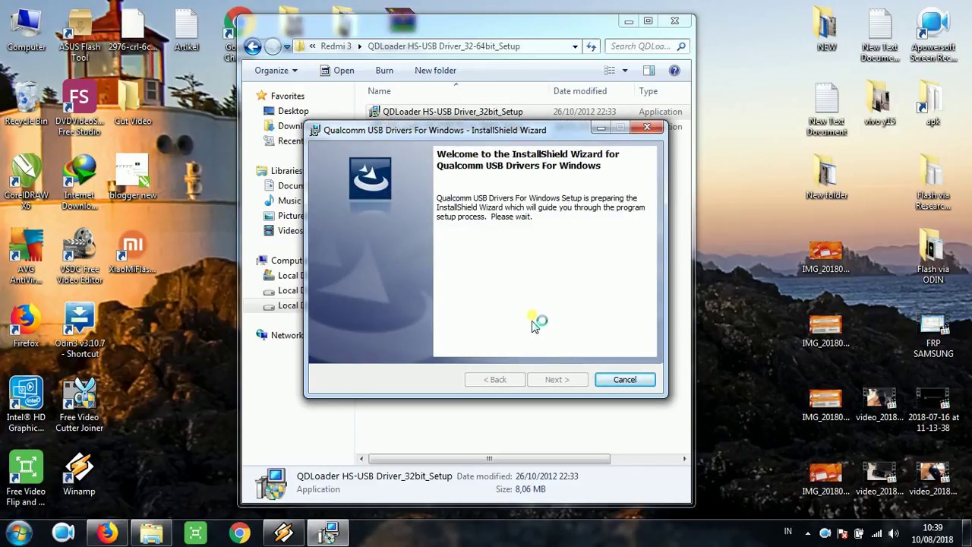Toggle the Explorer preview pane button
972x547 pixels.
point(649,70)
